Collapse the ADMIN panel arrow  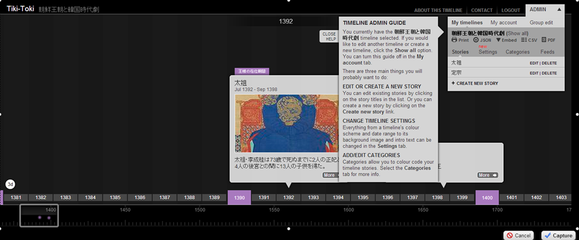point(559,10)
